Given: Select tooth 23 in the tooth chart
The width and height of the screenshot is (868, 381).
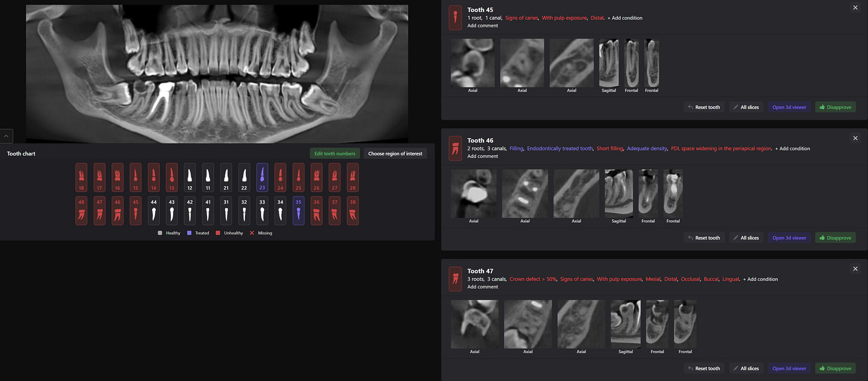Looking at the screenshot, I should click(262, 177).
